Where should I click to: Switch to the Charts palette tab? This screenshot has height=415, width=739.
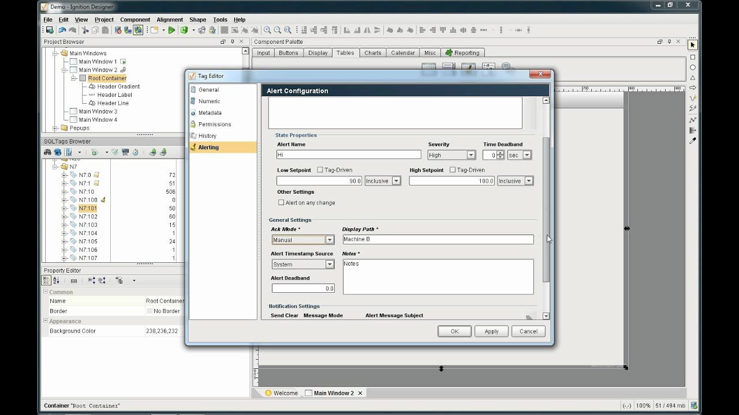click(373, 52)
